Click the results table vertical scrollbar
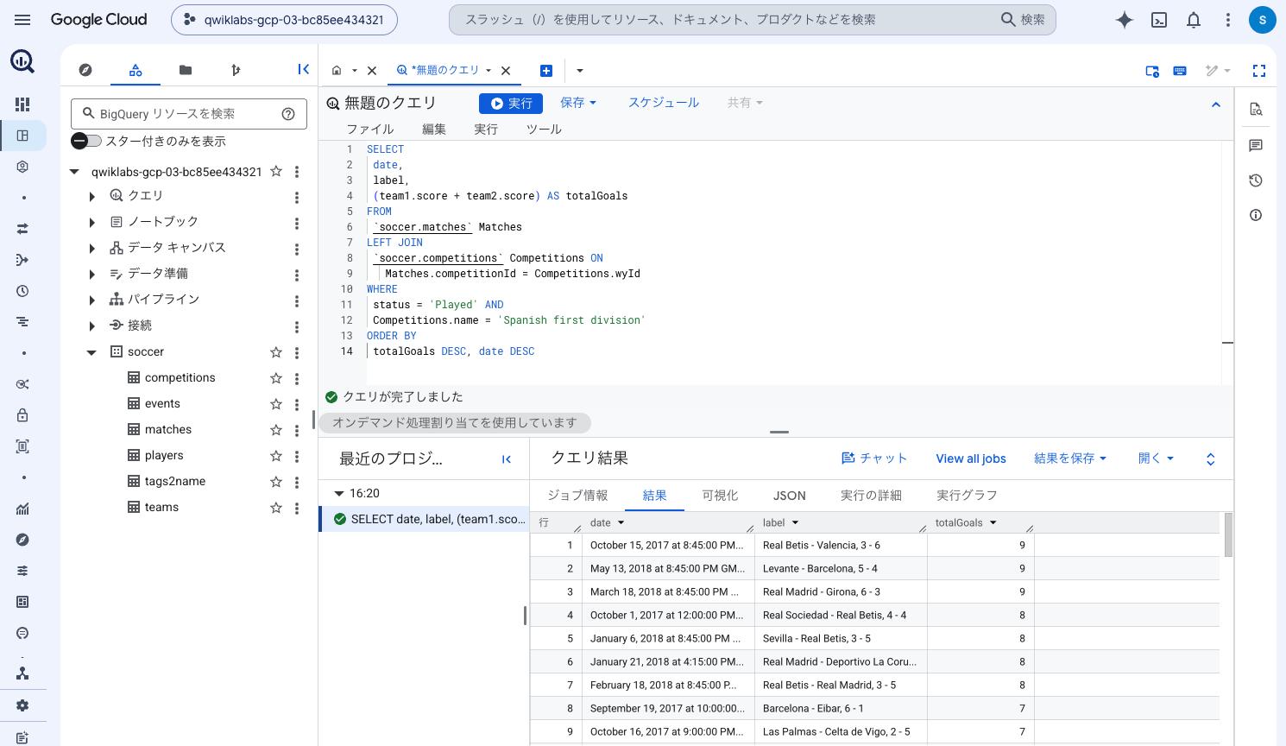Screen dimensions: 1286x746 [1228, 534]
